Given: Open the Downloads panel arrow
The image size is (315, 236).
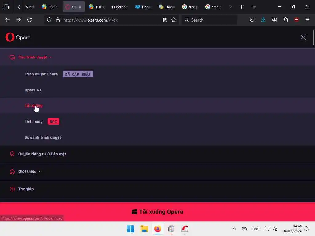Looking at the screenshot, I should pos(263,20).
